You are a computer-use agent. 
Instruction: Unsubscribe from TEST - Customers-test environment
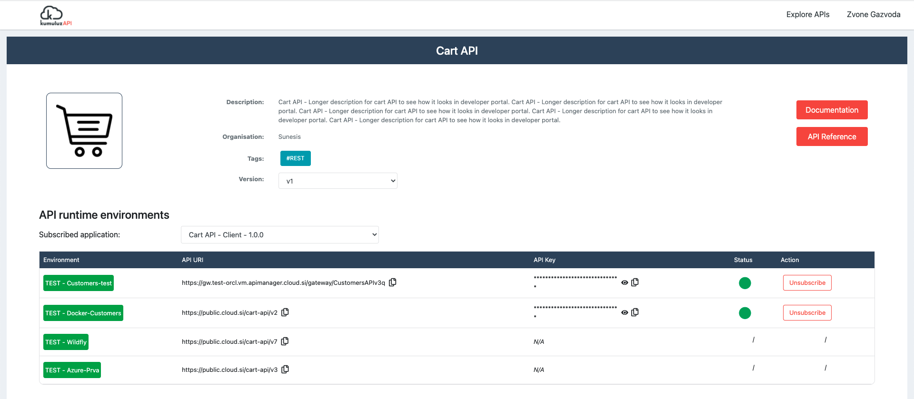[807, 283]
